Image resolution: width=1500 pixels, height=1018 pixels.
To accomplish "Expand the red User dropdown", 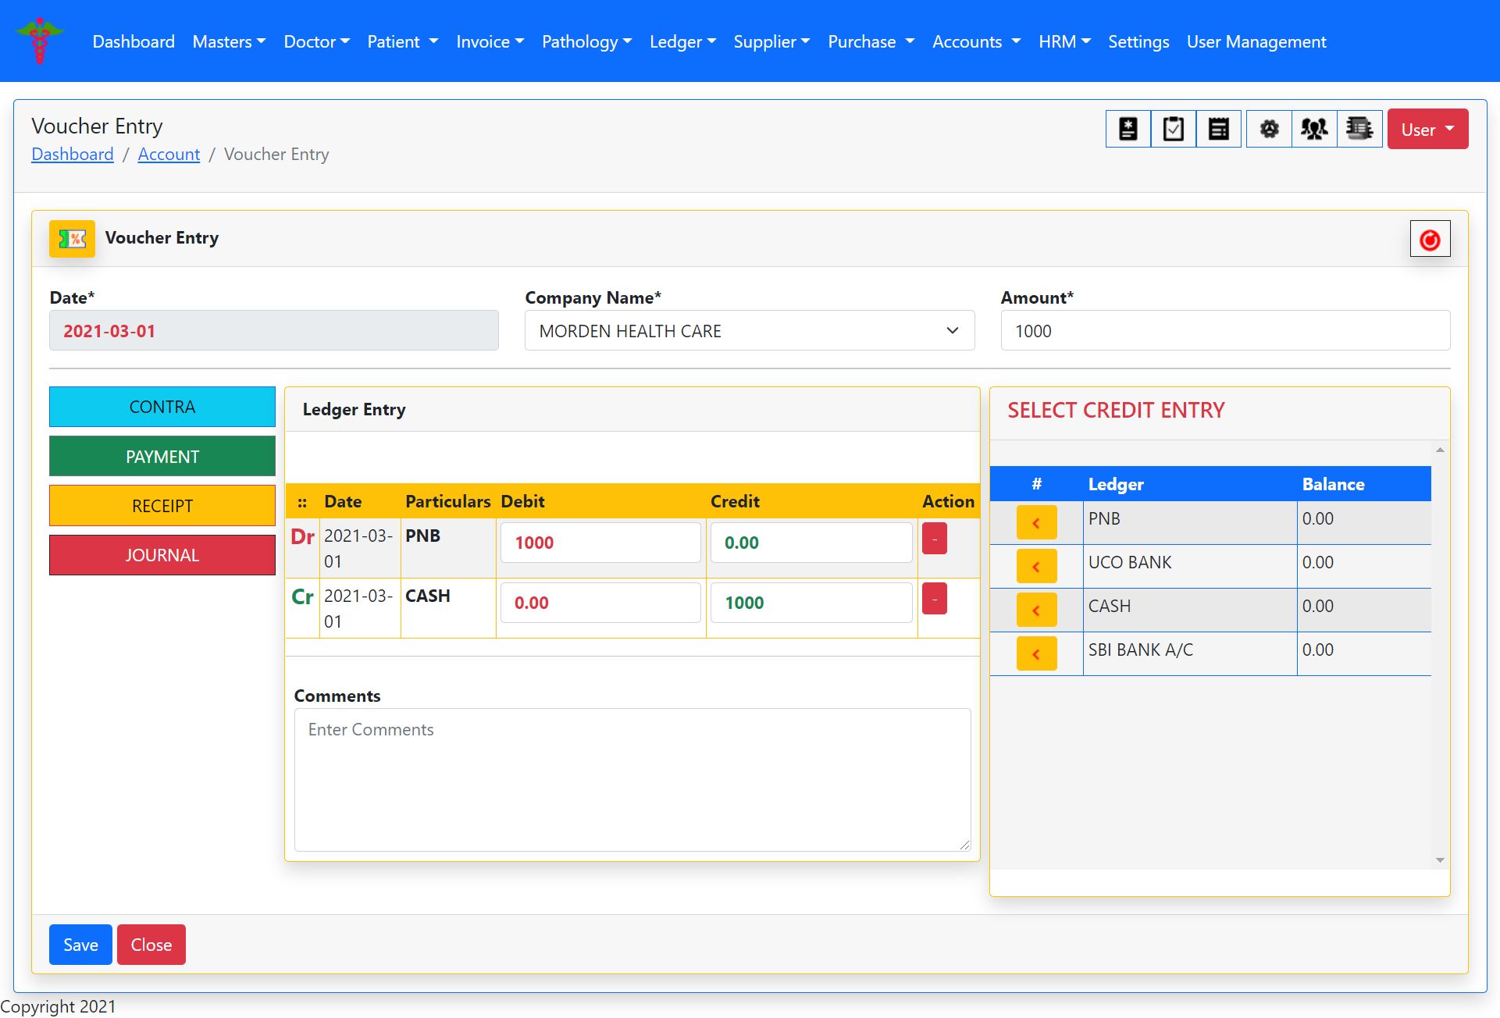I will click(x=1427, y=130).
